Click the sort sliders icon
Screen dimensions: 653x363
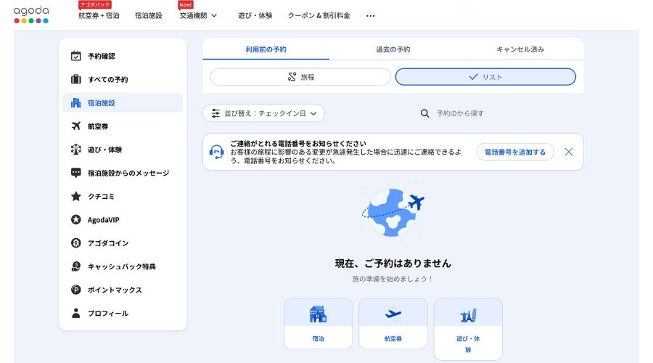(215, 113)
